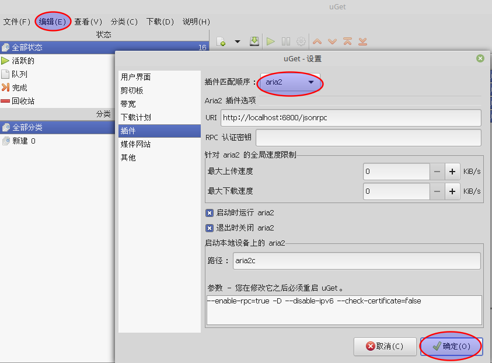
Task: Increase 最大下载速度 with plus button
Action: click(452, 191)
